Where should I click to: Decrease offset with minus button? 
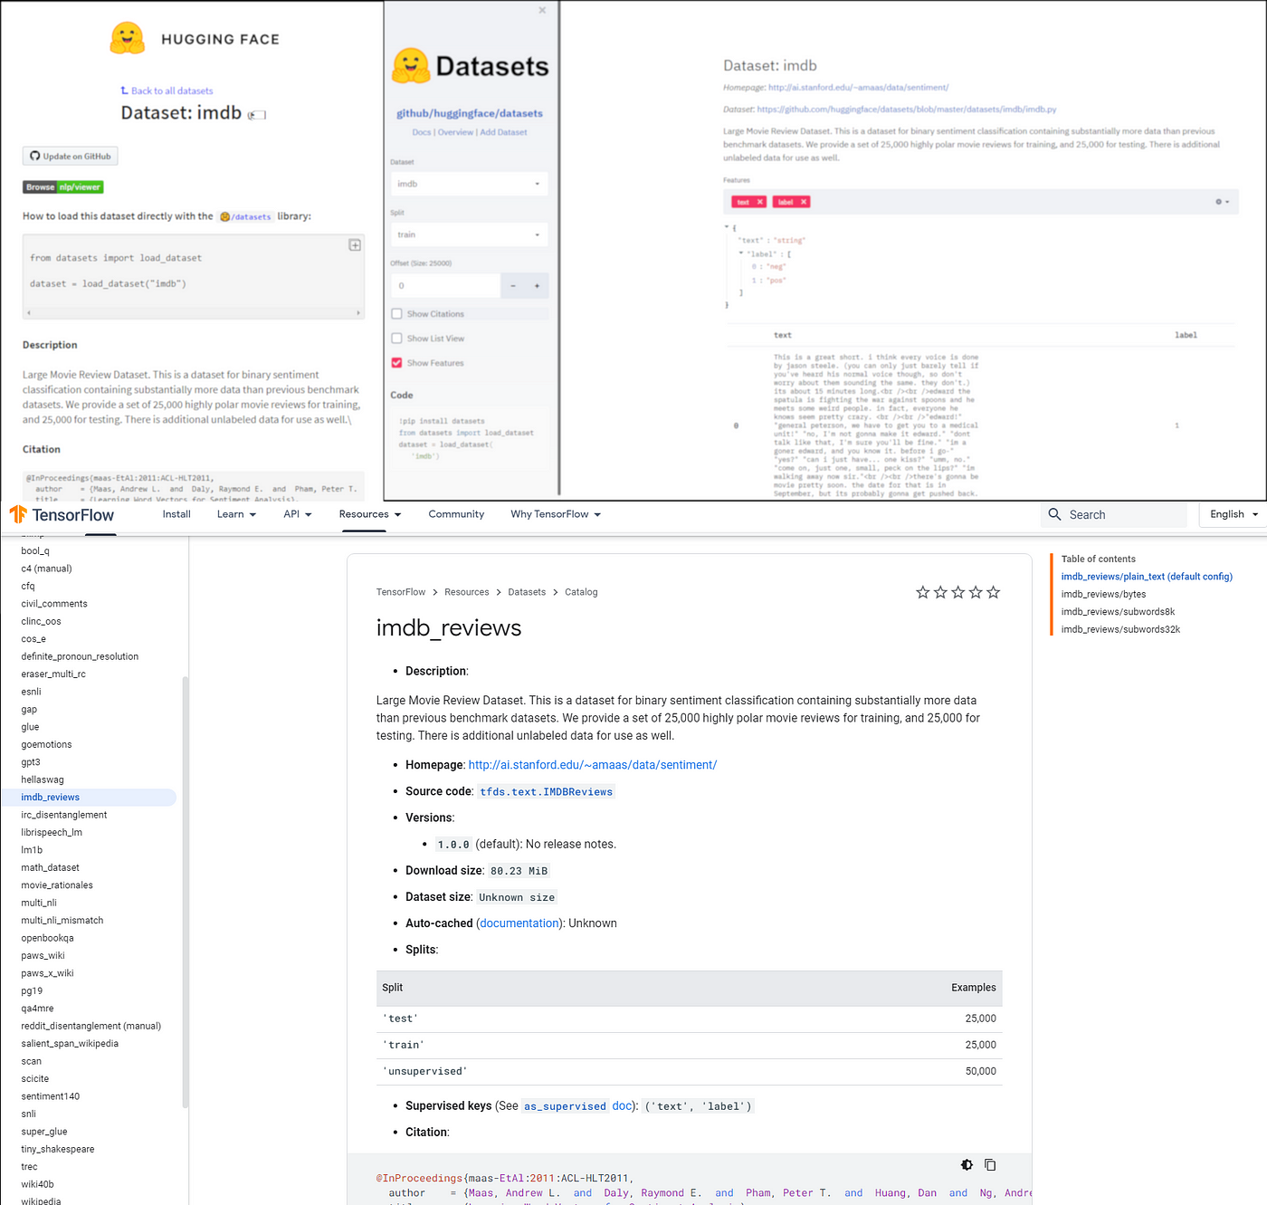pyautogui.click(x=512, y=286)
